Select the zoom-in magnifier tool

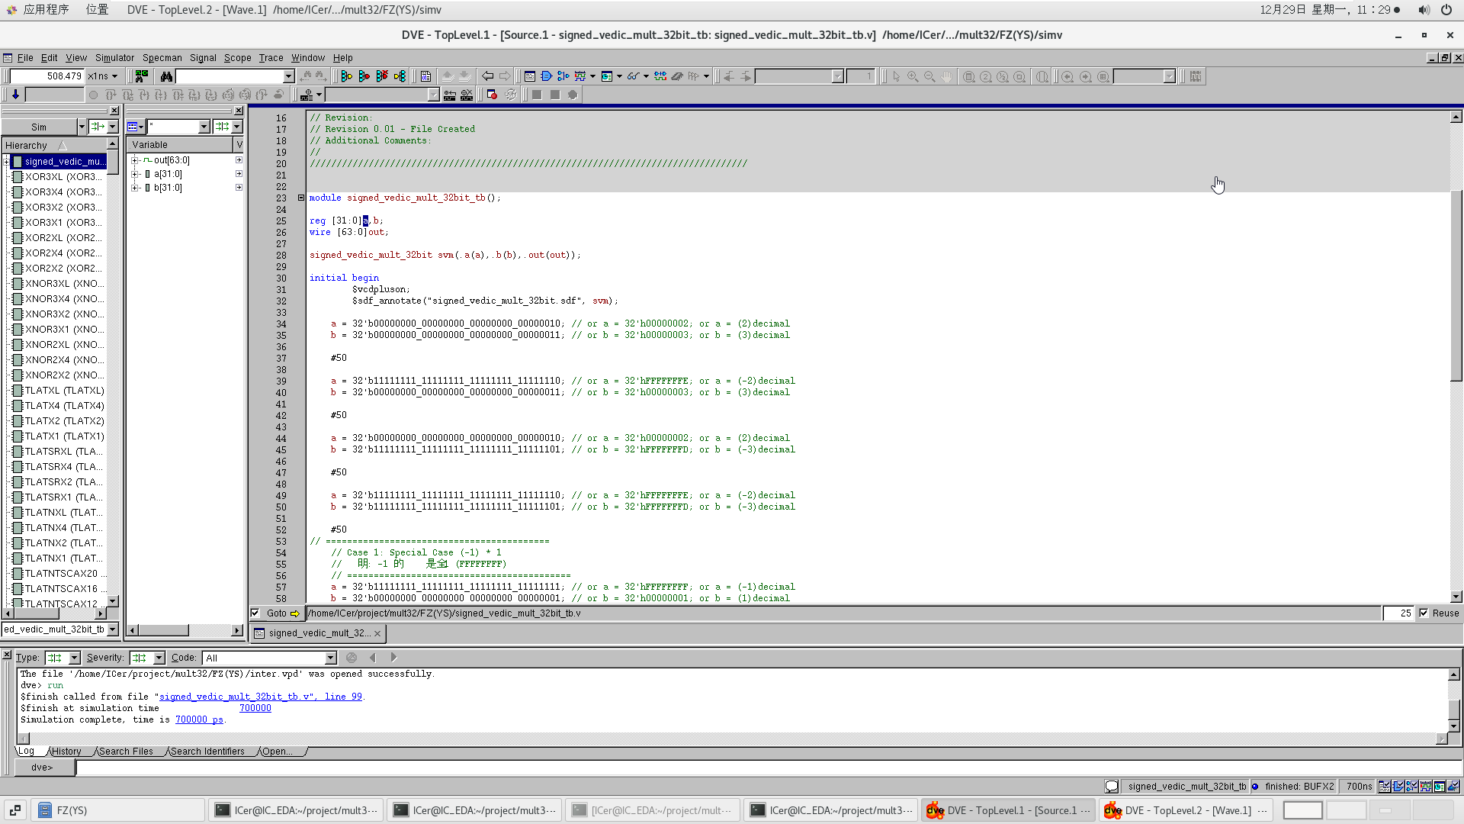pos(913,76)
